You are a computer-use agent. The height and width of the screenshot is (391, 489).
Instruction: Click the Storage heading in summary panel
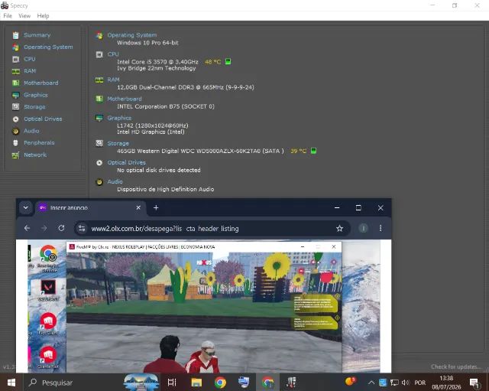(118, 143)
